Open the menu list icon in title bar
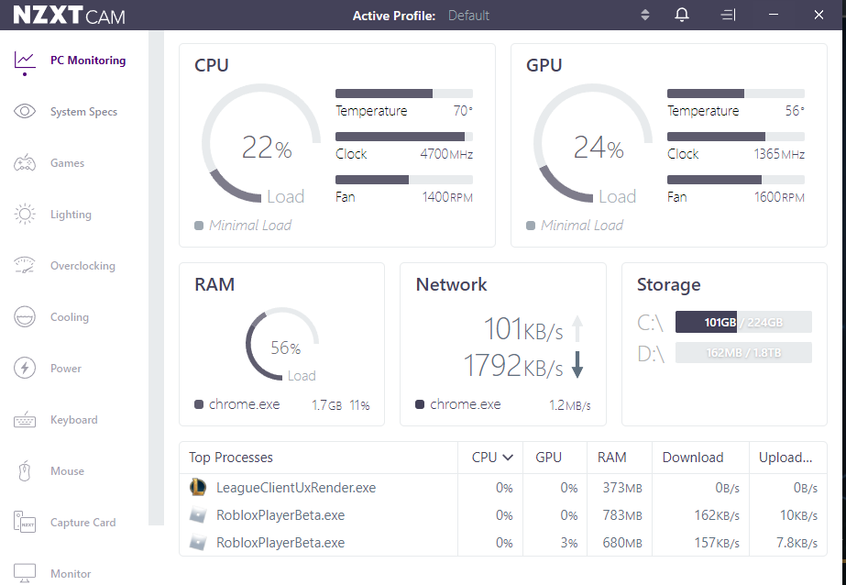This screenshot has width=846, height=585. (x=728, y=15)
